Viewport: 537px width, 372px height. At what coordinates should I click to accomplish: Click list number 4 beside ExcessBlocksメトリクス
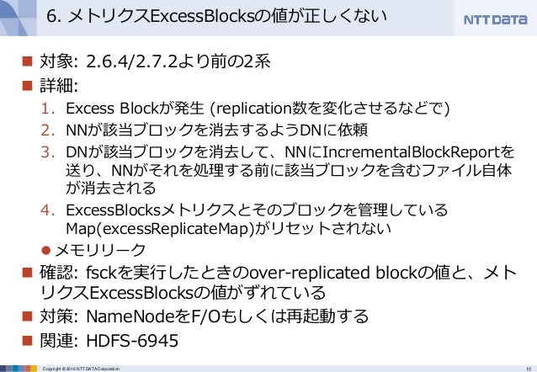(x=48, y=210)
